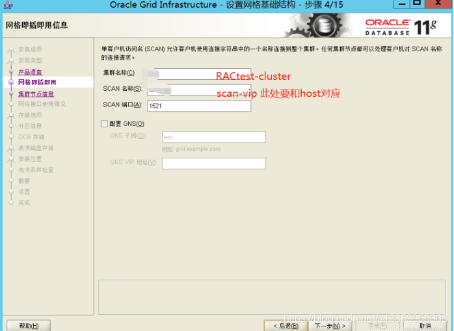Click the 安装位置 step

tap(30, 159)
